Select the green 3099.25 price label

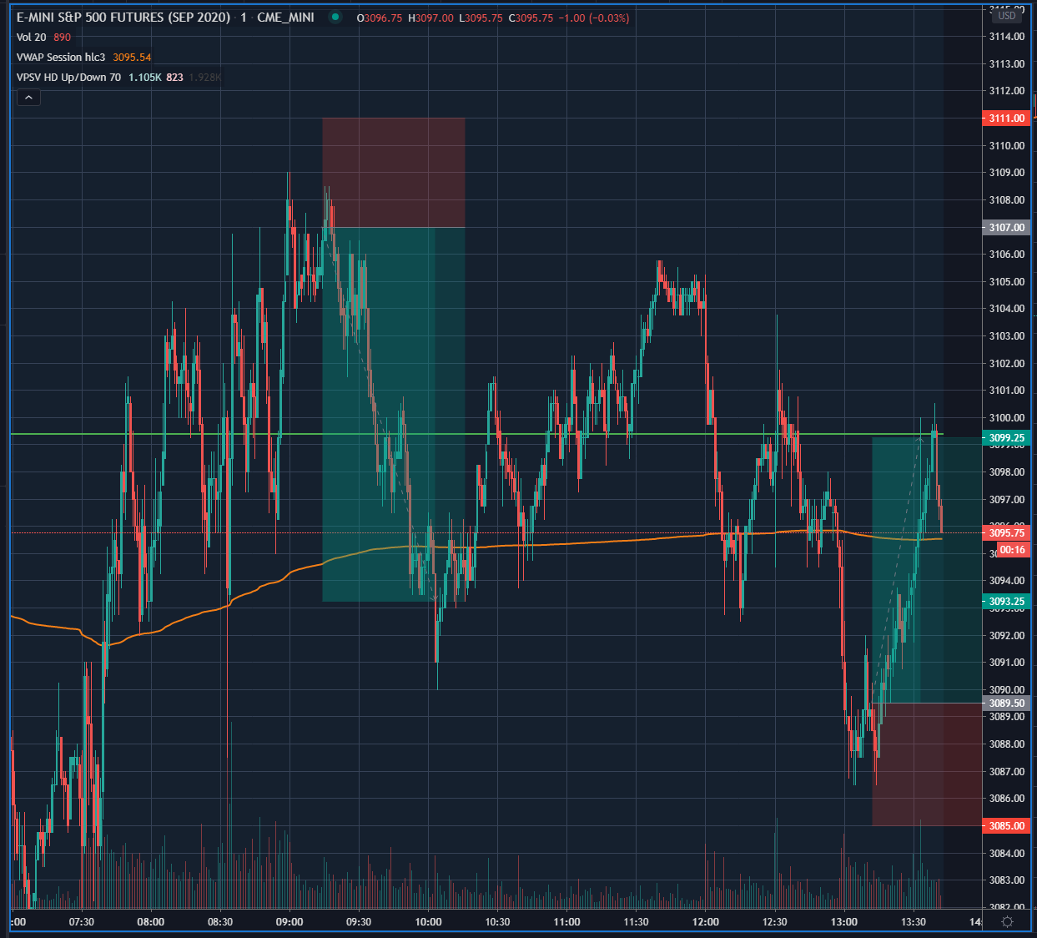(1007, 438)
